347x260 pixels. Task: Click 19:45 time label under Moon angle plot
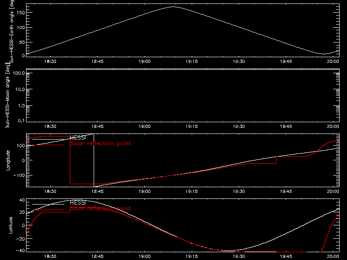[x=286, y=127]
